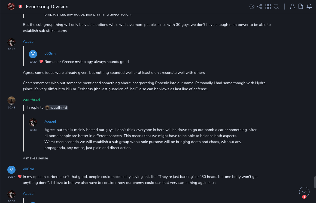316x203 pixels.
Task: Click the 10:48 message timestamp
Action: (x=11, y=108)
